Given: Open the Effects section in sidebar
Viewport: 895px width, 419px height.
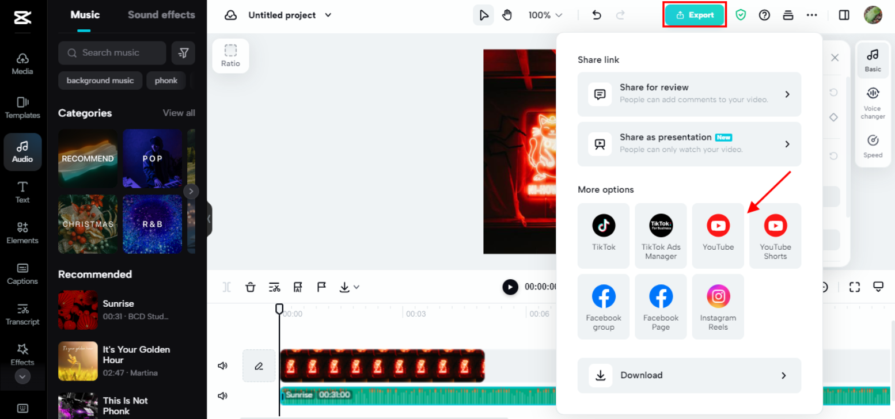Looking at the screenshot, I should (22, 355).
